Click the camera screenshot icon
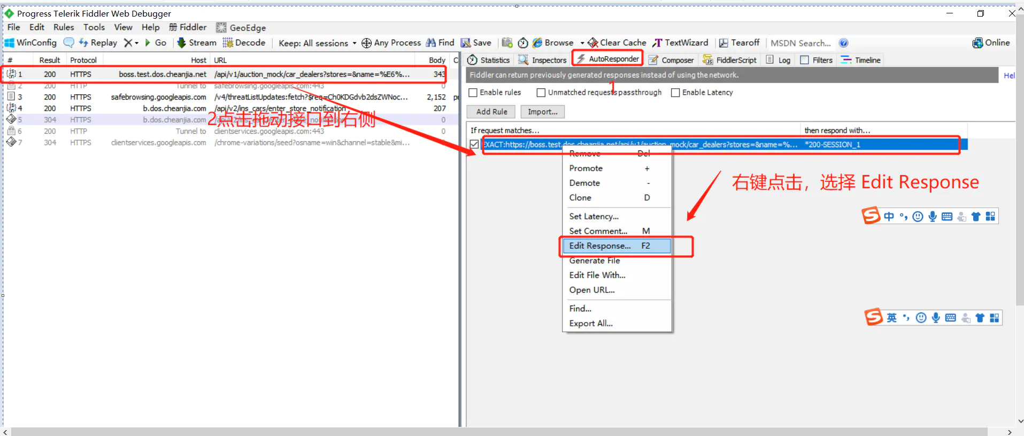Screen dimensions: 1024x436 507,43
